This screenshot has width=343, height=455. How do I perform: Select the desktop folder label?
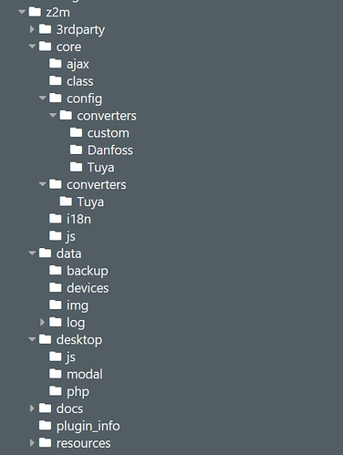(79, 340)
